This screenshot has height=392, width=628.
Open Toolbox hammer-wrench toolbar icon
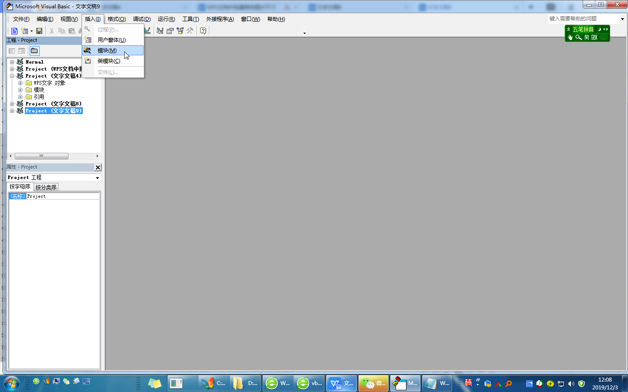[190, 31]
